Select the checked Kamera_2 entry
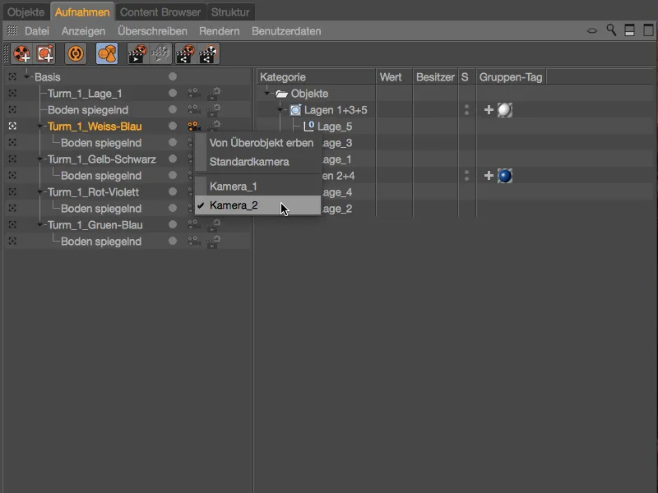This screenshot has width=658, height=493. click(257, 205)
